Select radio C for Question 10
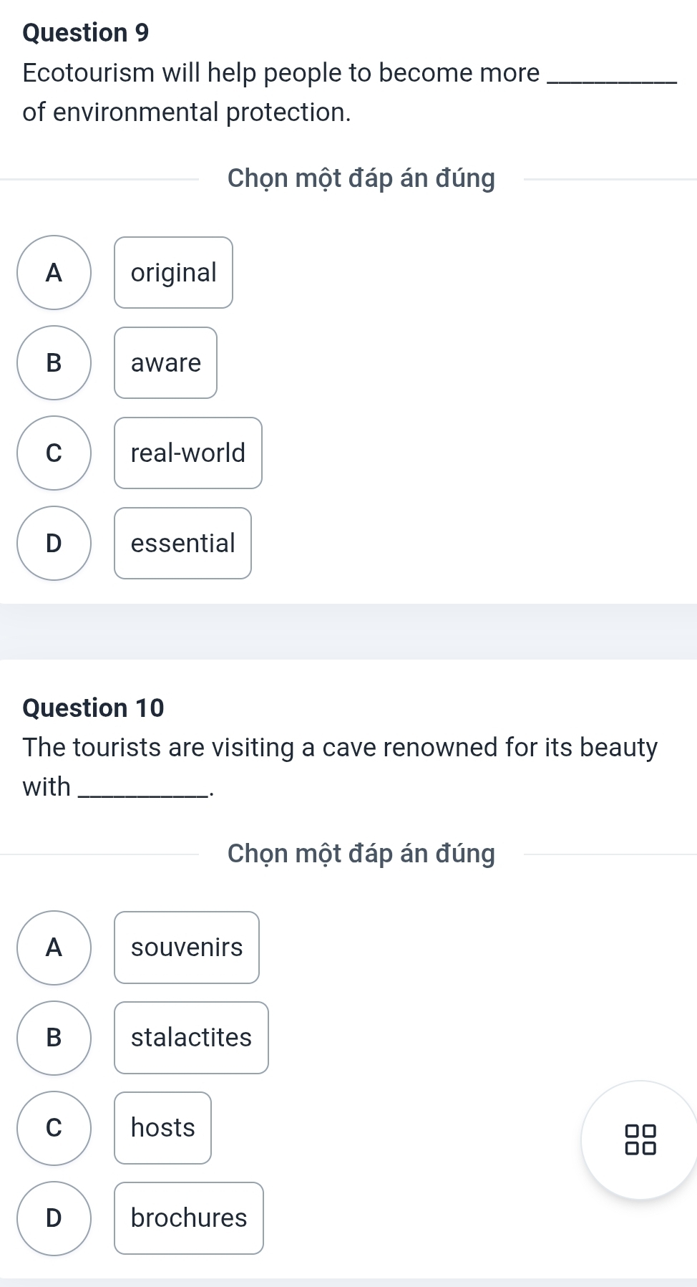 (54, 1128)
